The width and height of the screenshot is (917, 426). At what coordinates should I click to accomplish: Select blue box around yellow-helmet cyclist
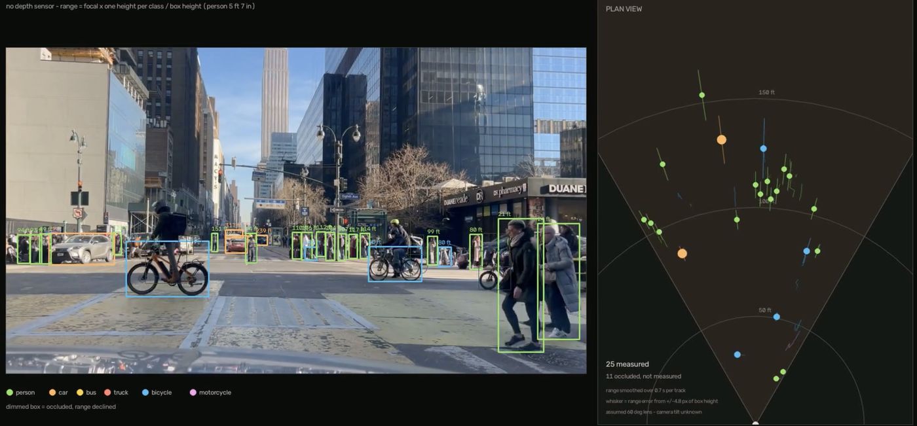[395, 264]
